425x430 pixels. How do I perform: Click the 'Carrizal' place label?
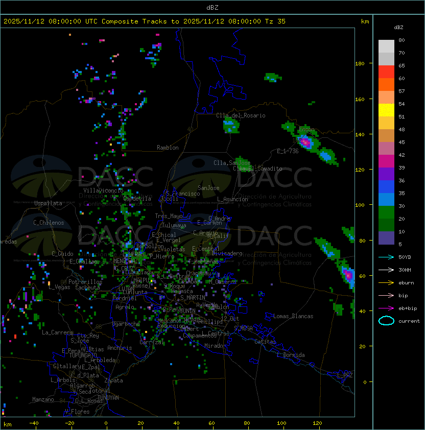pos(152,342)
